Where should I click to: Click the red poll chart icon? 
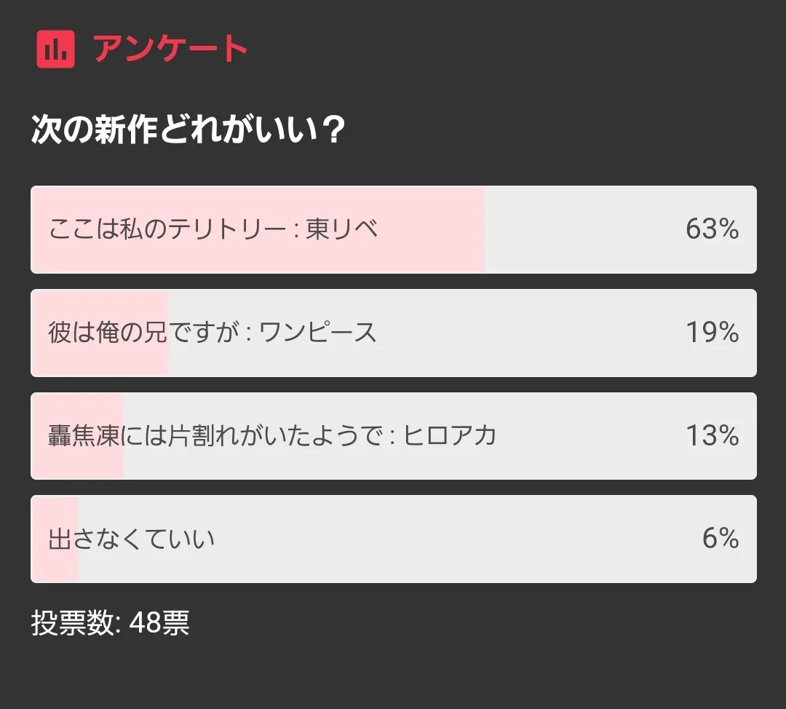point(55,49)
